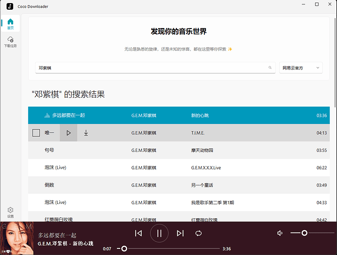Open the Home (首页) sidebar page

(x=10, y=23)
